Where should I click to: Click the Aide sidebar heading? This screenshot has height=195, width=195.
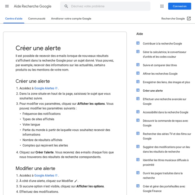coord(139,34)
